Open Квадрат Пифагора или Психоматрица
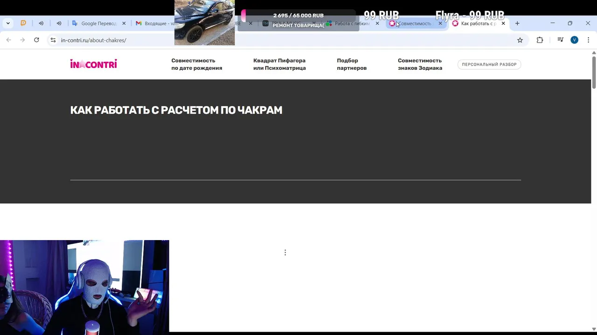The image size is (597, 335). (279, 64)
